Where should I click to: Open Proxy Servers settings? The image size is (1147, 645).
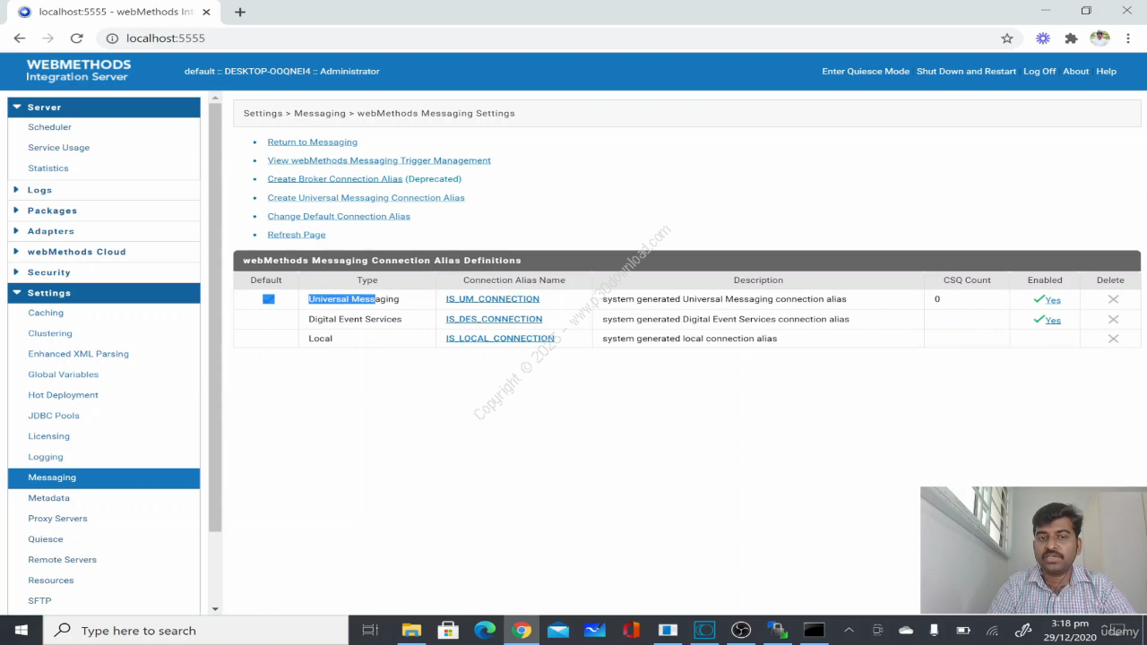[57, 519]
